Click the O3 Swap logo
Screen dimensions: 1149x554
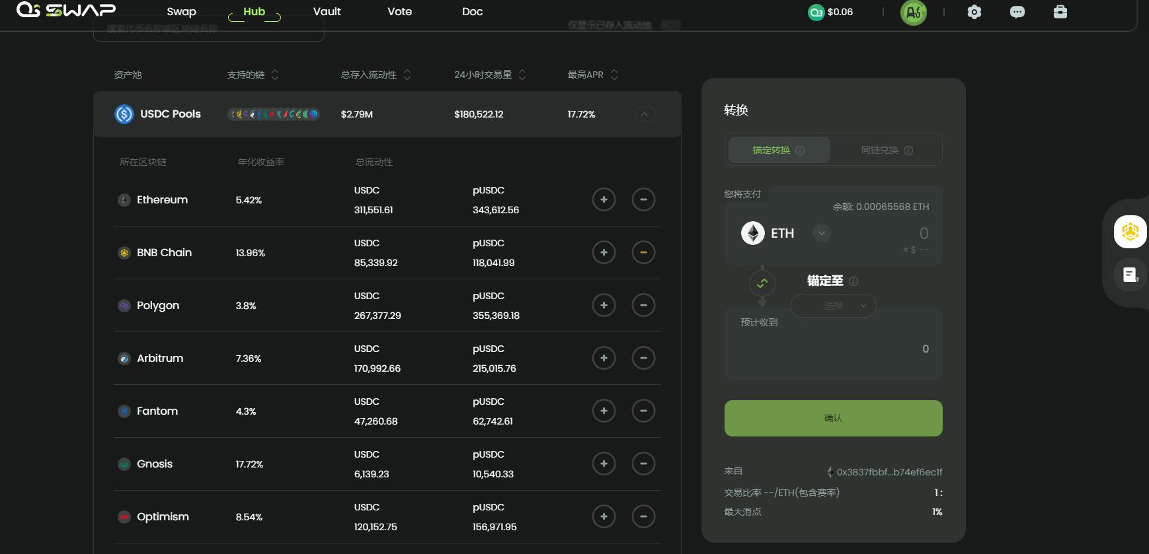pos(66,10)
